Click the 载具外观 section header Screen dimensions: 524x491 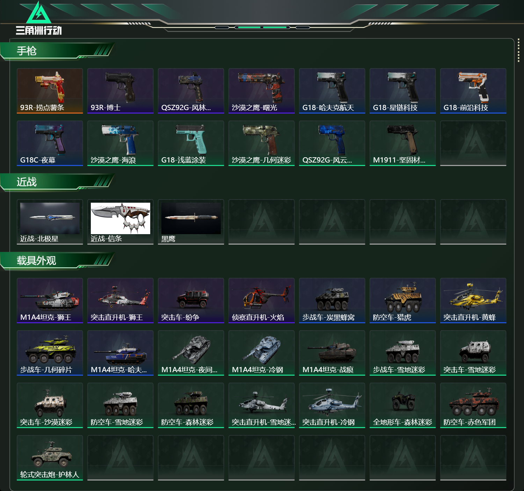(x=58, y=261)
